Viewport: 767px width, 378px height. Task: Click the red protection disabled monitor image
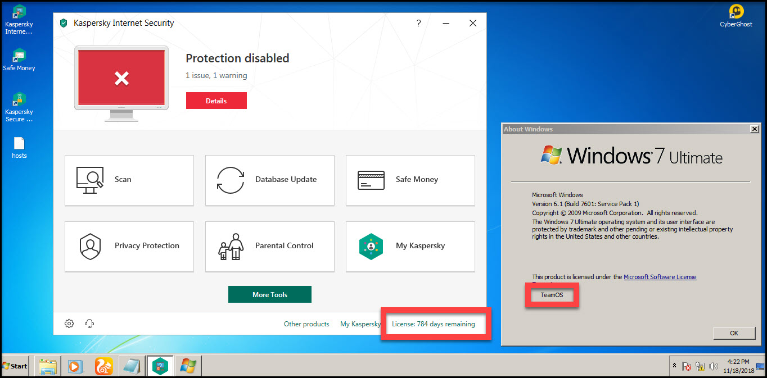(121, 83)
